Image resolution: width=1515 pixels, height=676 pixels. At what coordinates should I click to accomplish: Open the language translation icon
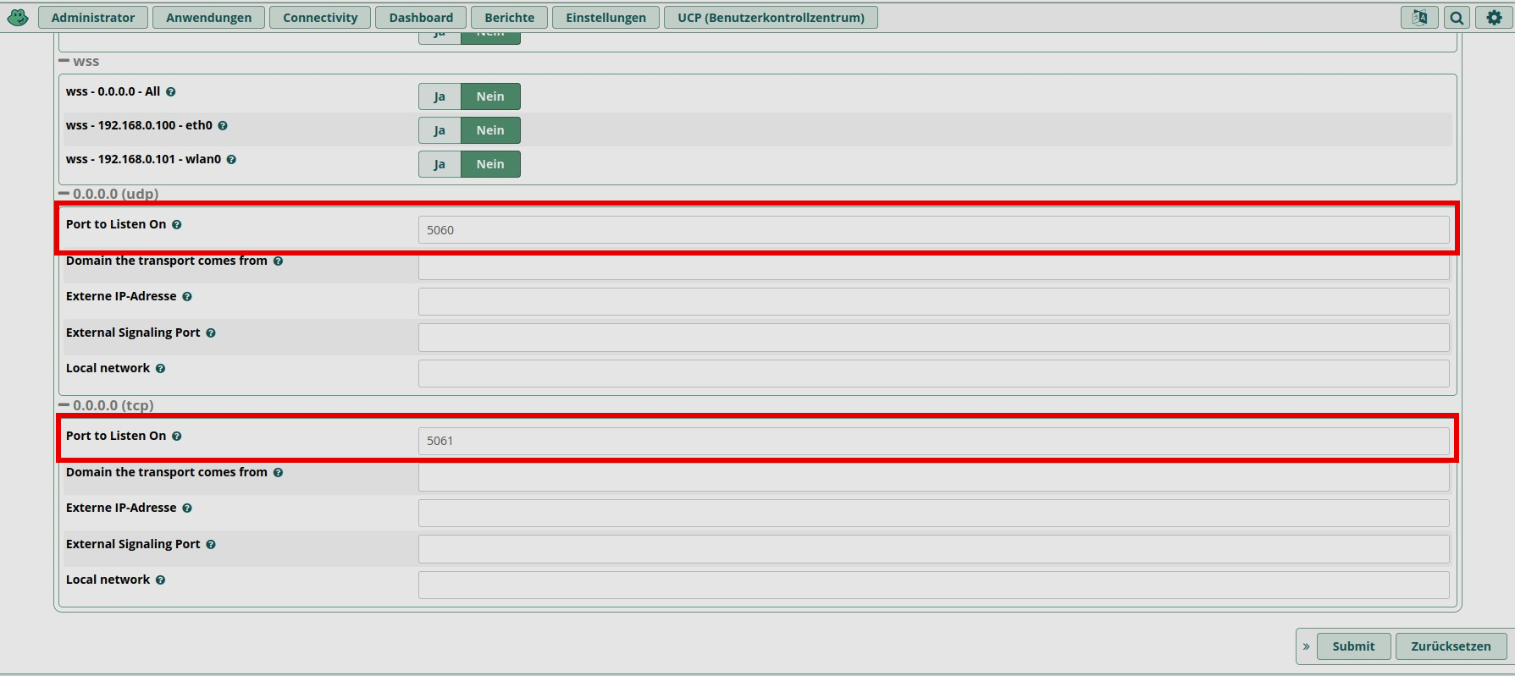(x=1419, y=17)
